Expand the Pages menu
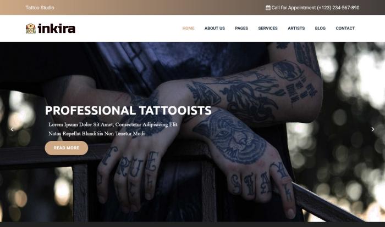Viewport: 385px width, 227px height. tap(241, 28)
